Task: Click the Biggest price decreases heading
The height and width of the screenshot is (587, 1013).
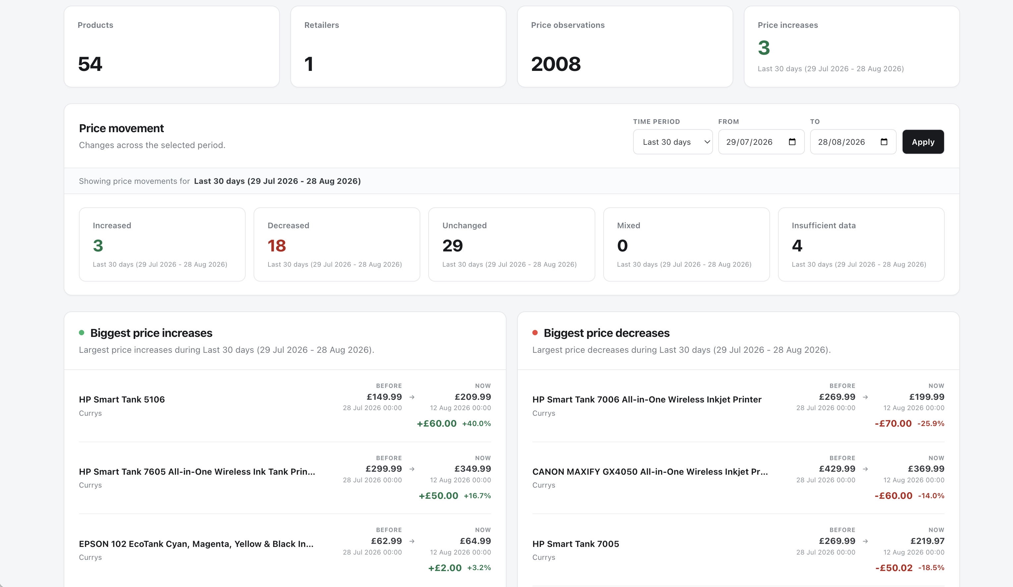Action: point(607,333)
